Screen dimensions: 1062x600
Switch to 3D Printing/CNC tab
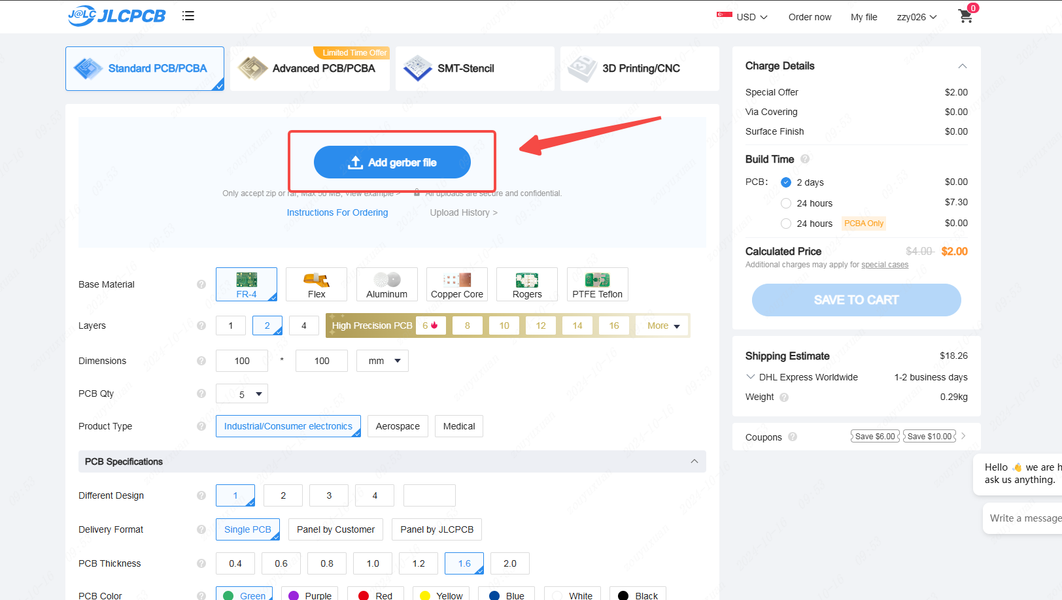pos(640,69)
